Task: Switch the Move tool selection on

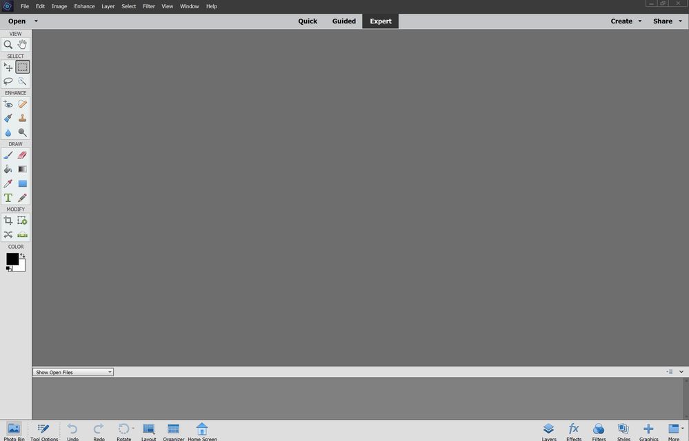Action: (x=8, y=66)
